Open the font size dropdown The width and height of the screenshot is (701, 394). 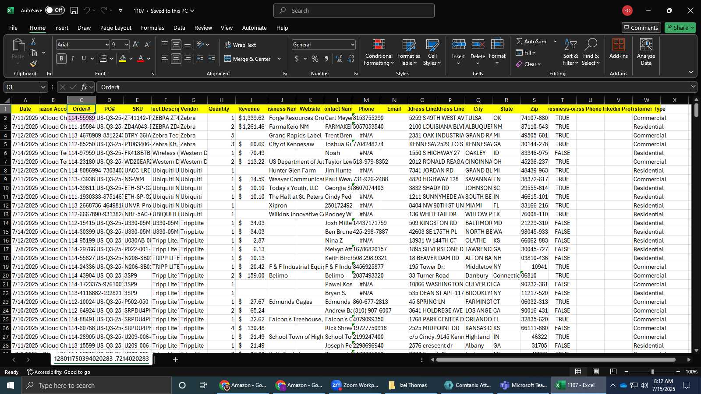[127, 45]
